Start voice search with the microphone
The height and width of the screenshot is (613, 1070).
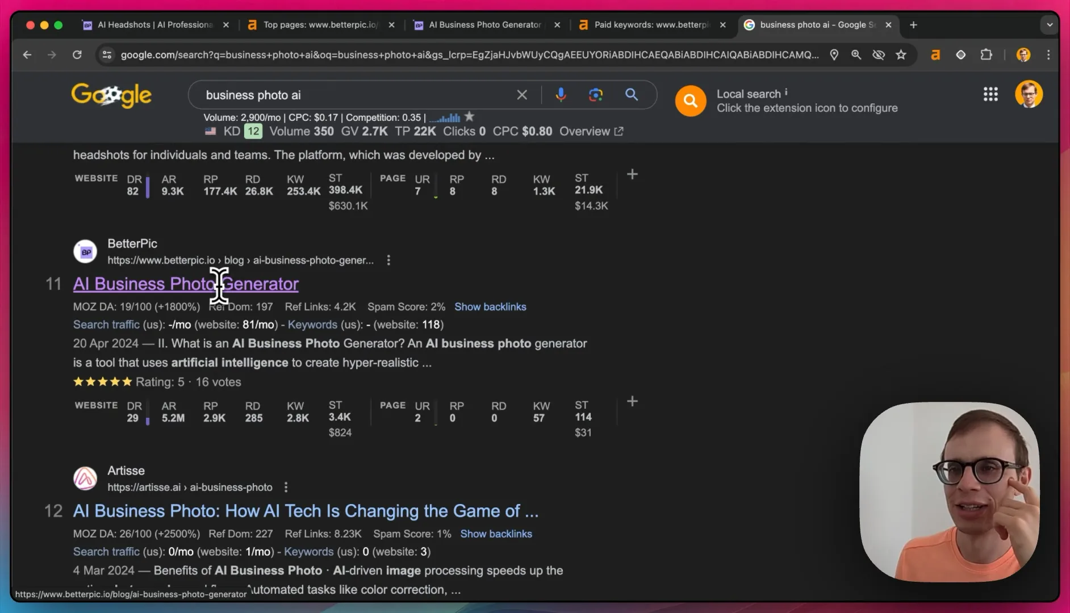[x=561, y=95]
